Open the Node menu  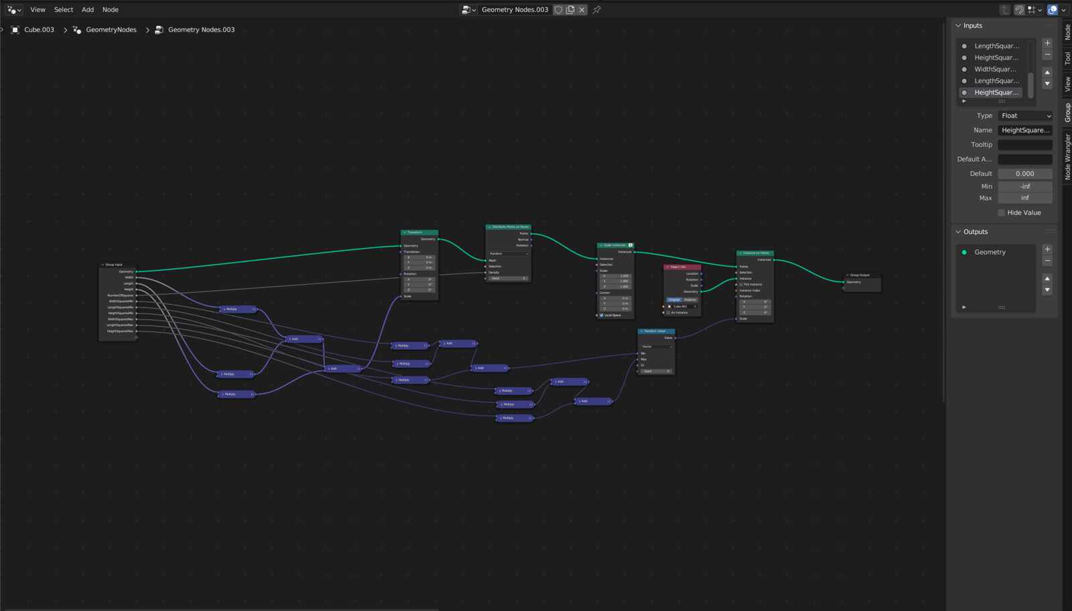coord(111,9)
